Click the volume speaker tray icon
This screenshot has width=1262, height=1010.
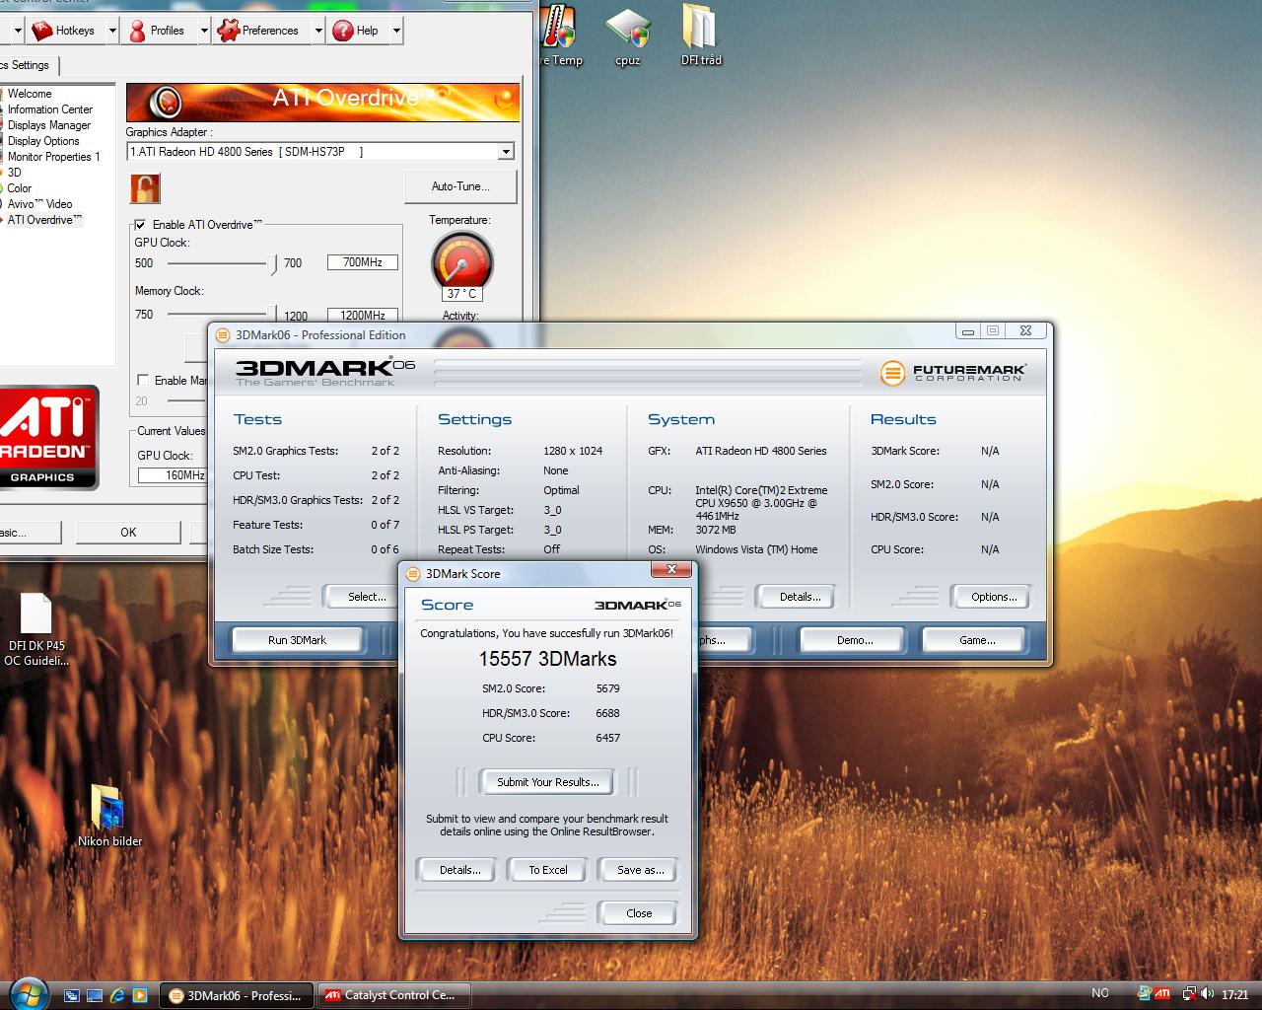tap(1209, 994)
